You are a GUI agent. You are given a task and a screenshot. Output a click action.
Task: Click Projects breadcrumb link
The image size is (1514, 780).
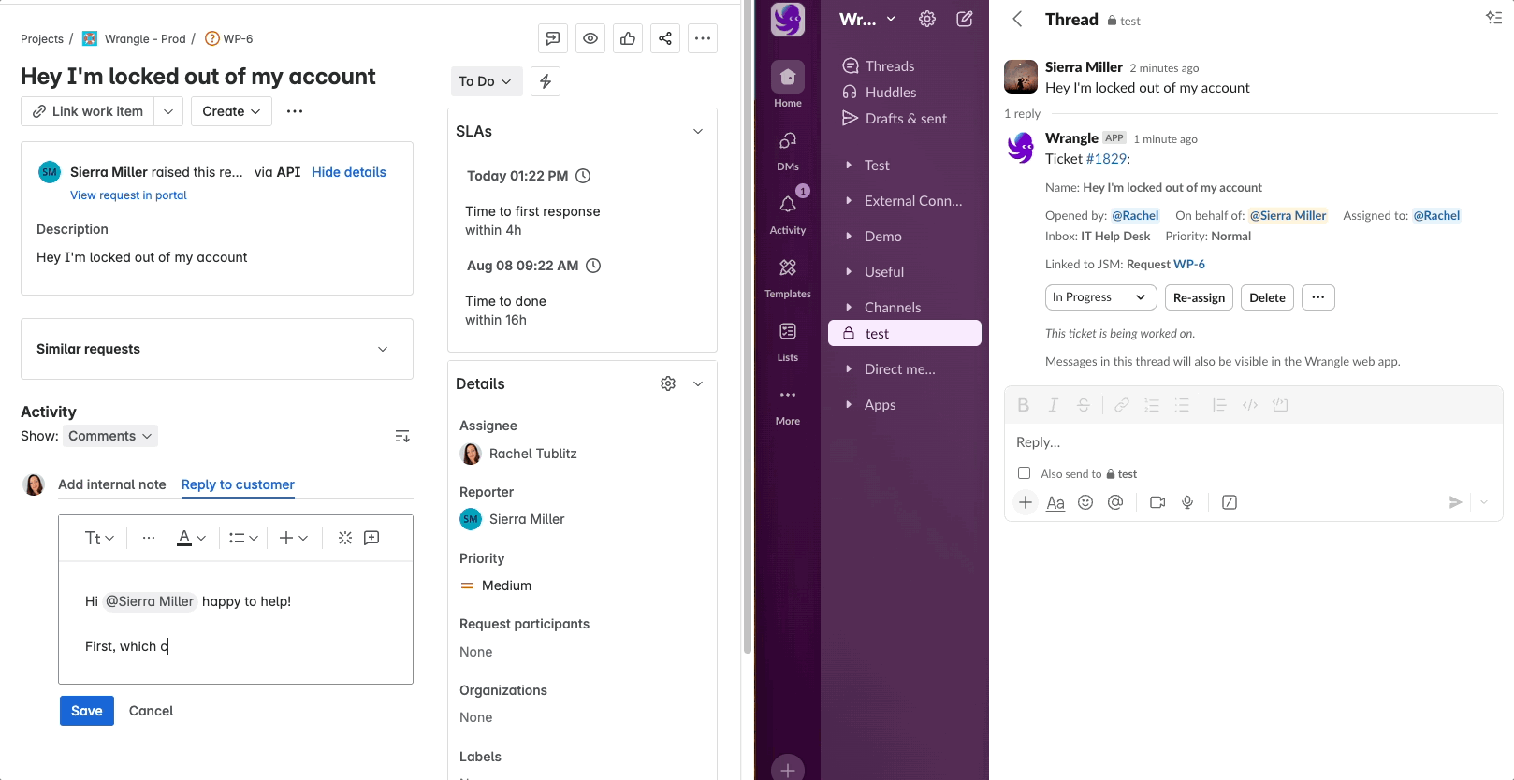point(42,38)
